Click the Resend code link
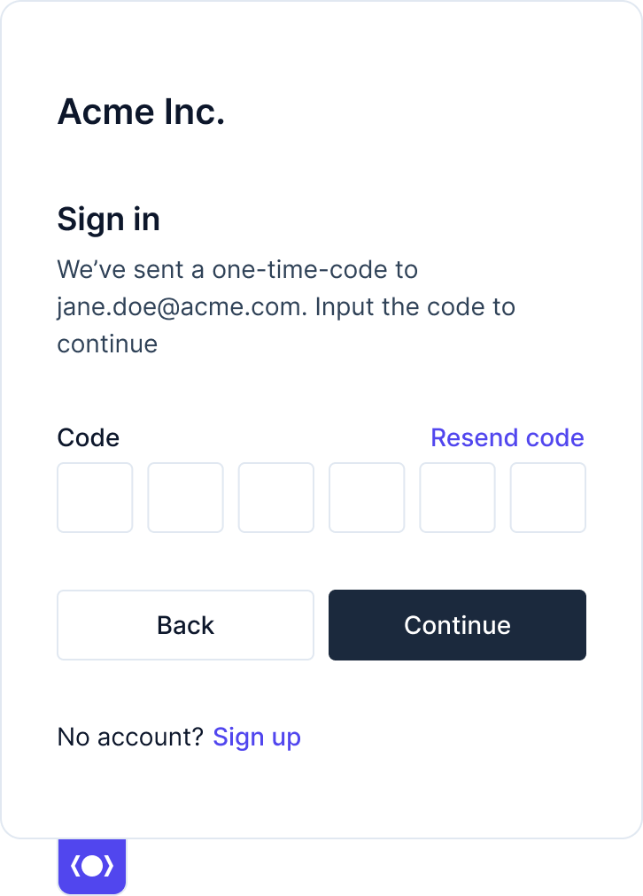This screenshot has height=896, width=643. tap(507, 437)
